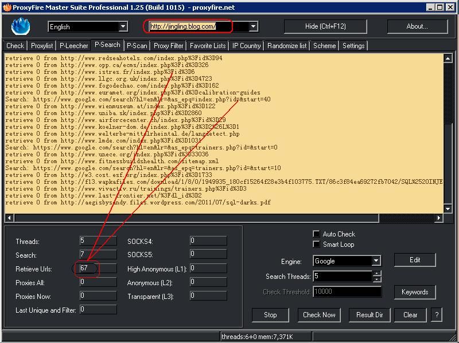Click the Anonymous (L2) count field
This screenshot has width=459, height=343.
click(208, 282)
